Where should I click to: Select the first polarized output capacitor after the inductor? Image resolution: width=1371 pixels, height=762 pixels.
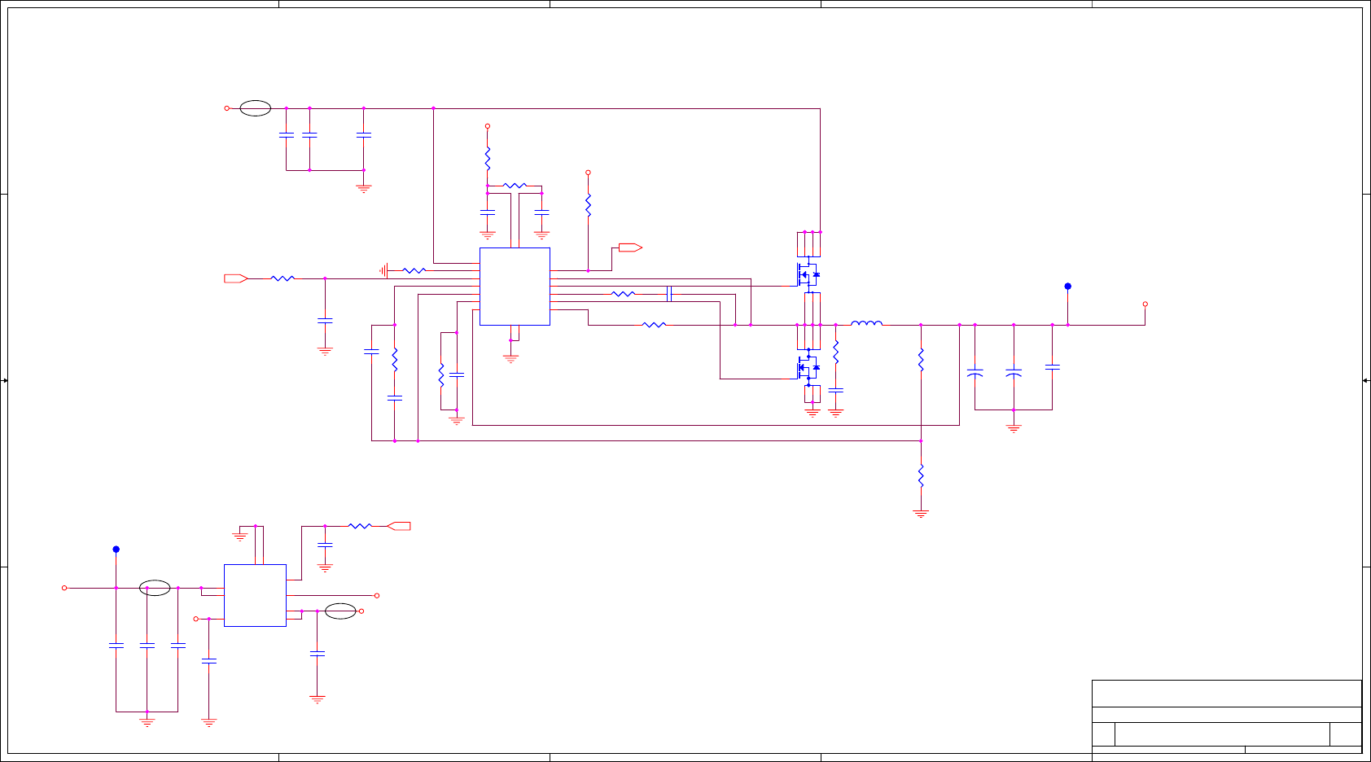click(975, 374)
